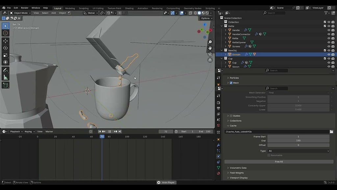Open the Playback menu in timeline
The width and height of the screenshot is (337, 190).
pyautogui.click(x=16, y=132)
